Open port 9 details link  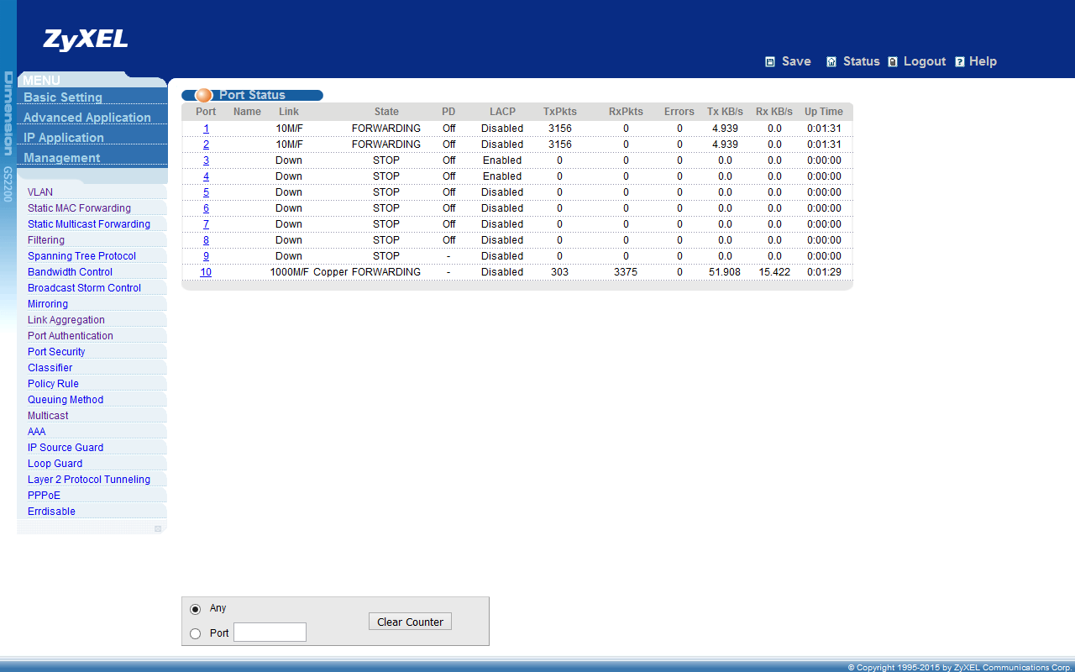[x=206, y=256]
